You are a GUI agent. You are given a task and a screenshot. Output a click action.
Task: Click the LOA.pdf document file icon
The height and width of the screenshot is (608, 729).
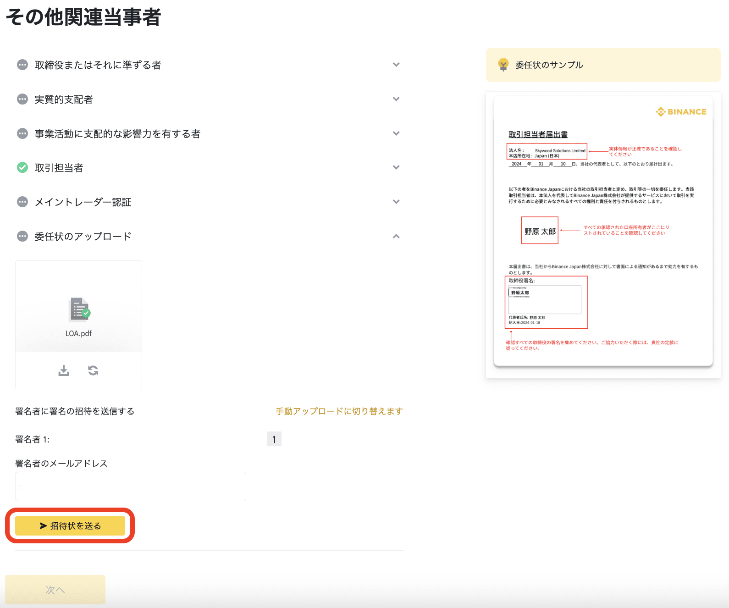79,310
